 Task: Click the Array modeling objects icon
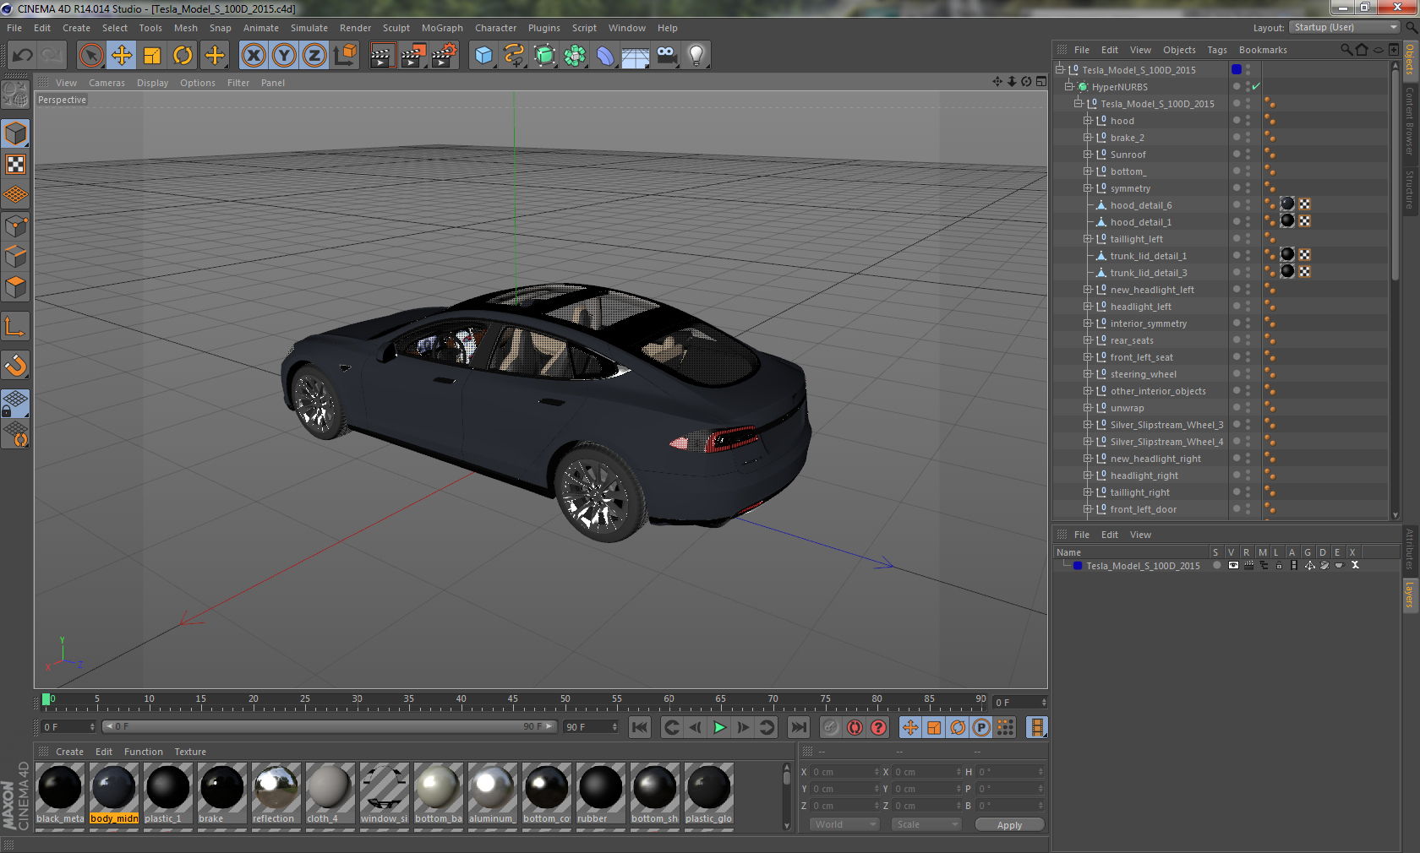575,56
